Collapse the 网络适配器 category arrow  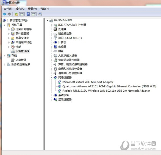pos(52,78)
